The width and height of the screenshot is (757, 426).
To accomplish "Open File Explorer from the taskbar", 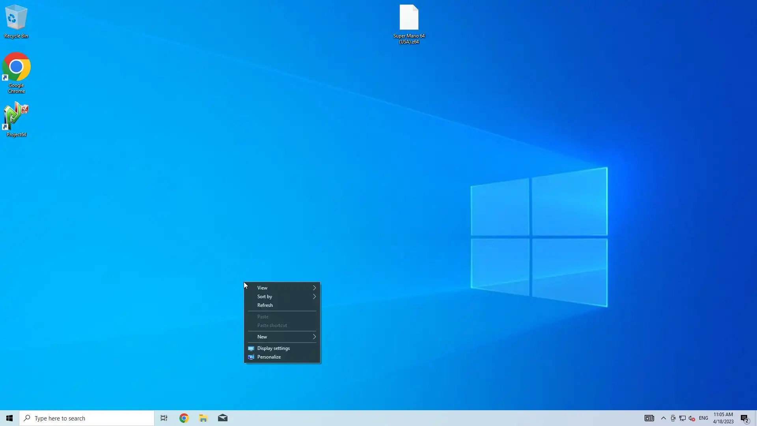I will pos(203,418).
